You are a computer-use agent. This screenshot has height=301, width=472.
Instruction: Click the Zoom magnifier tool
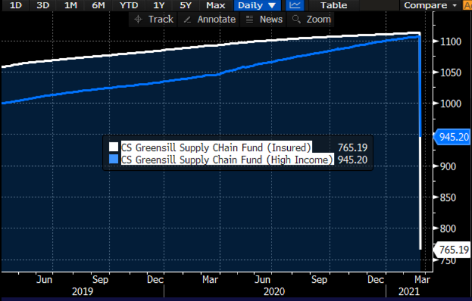(311, 19)
